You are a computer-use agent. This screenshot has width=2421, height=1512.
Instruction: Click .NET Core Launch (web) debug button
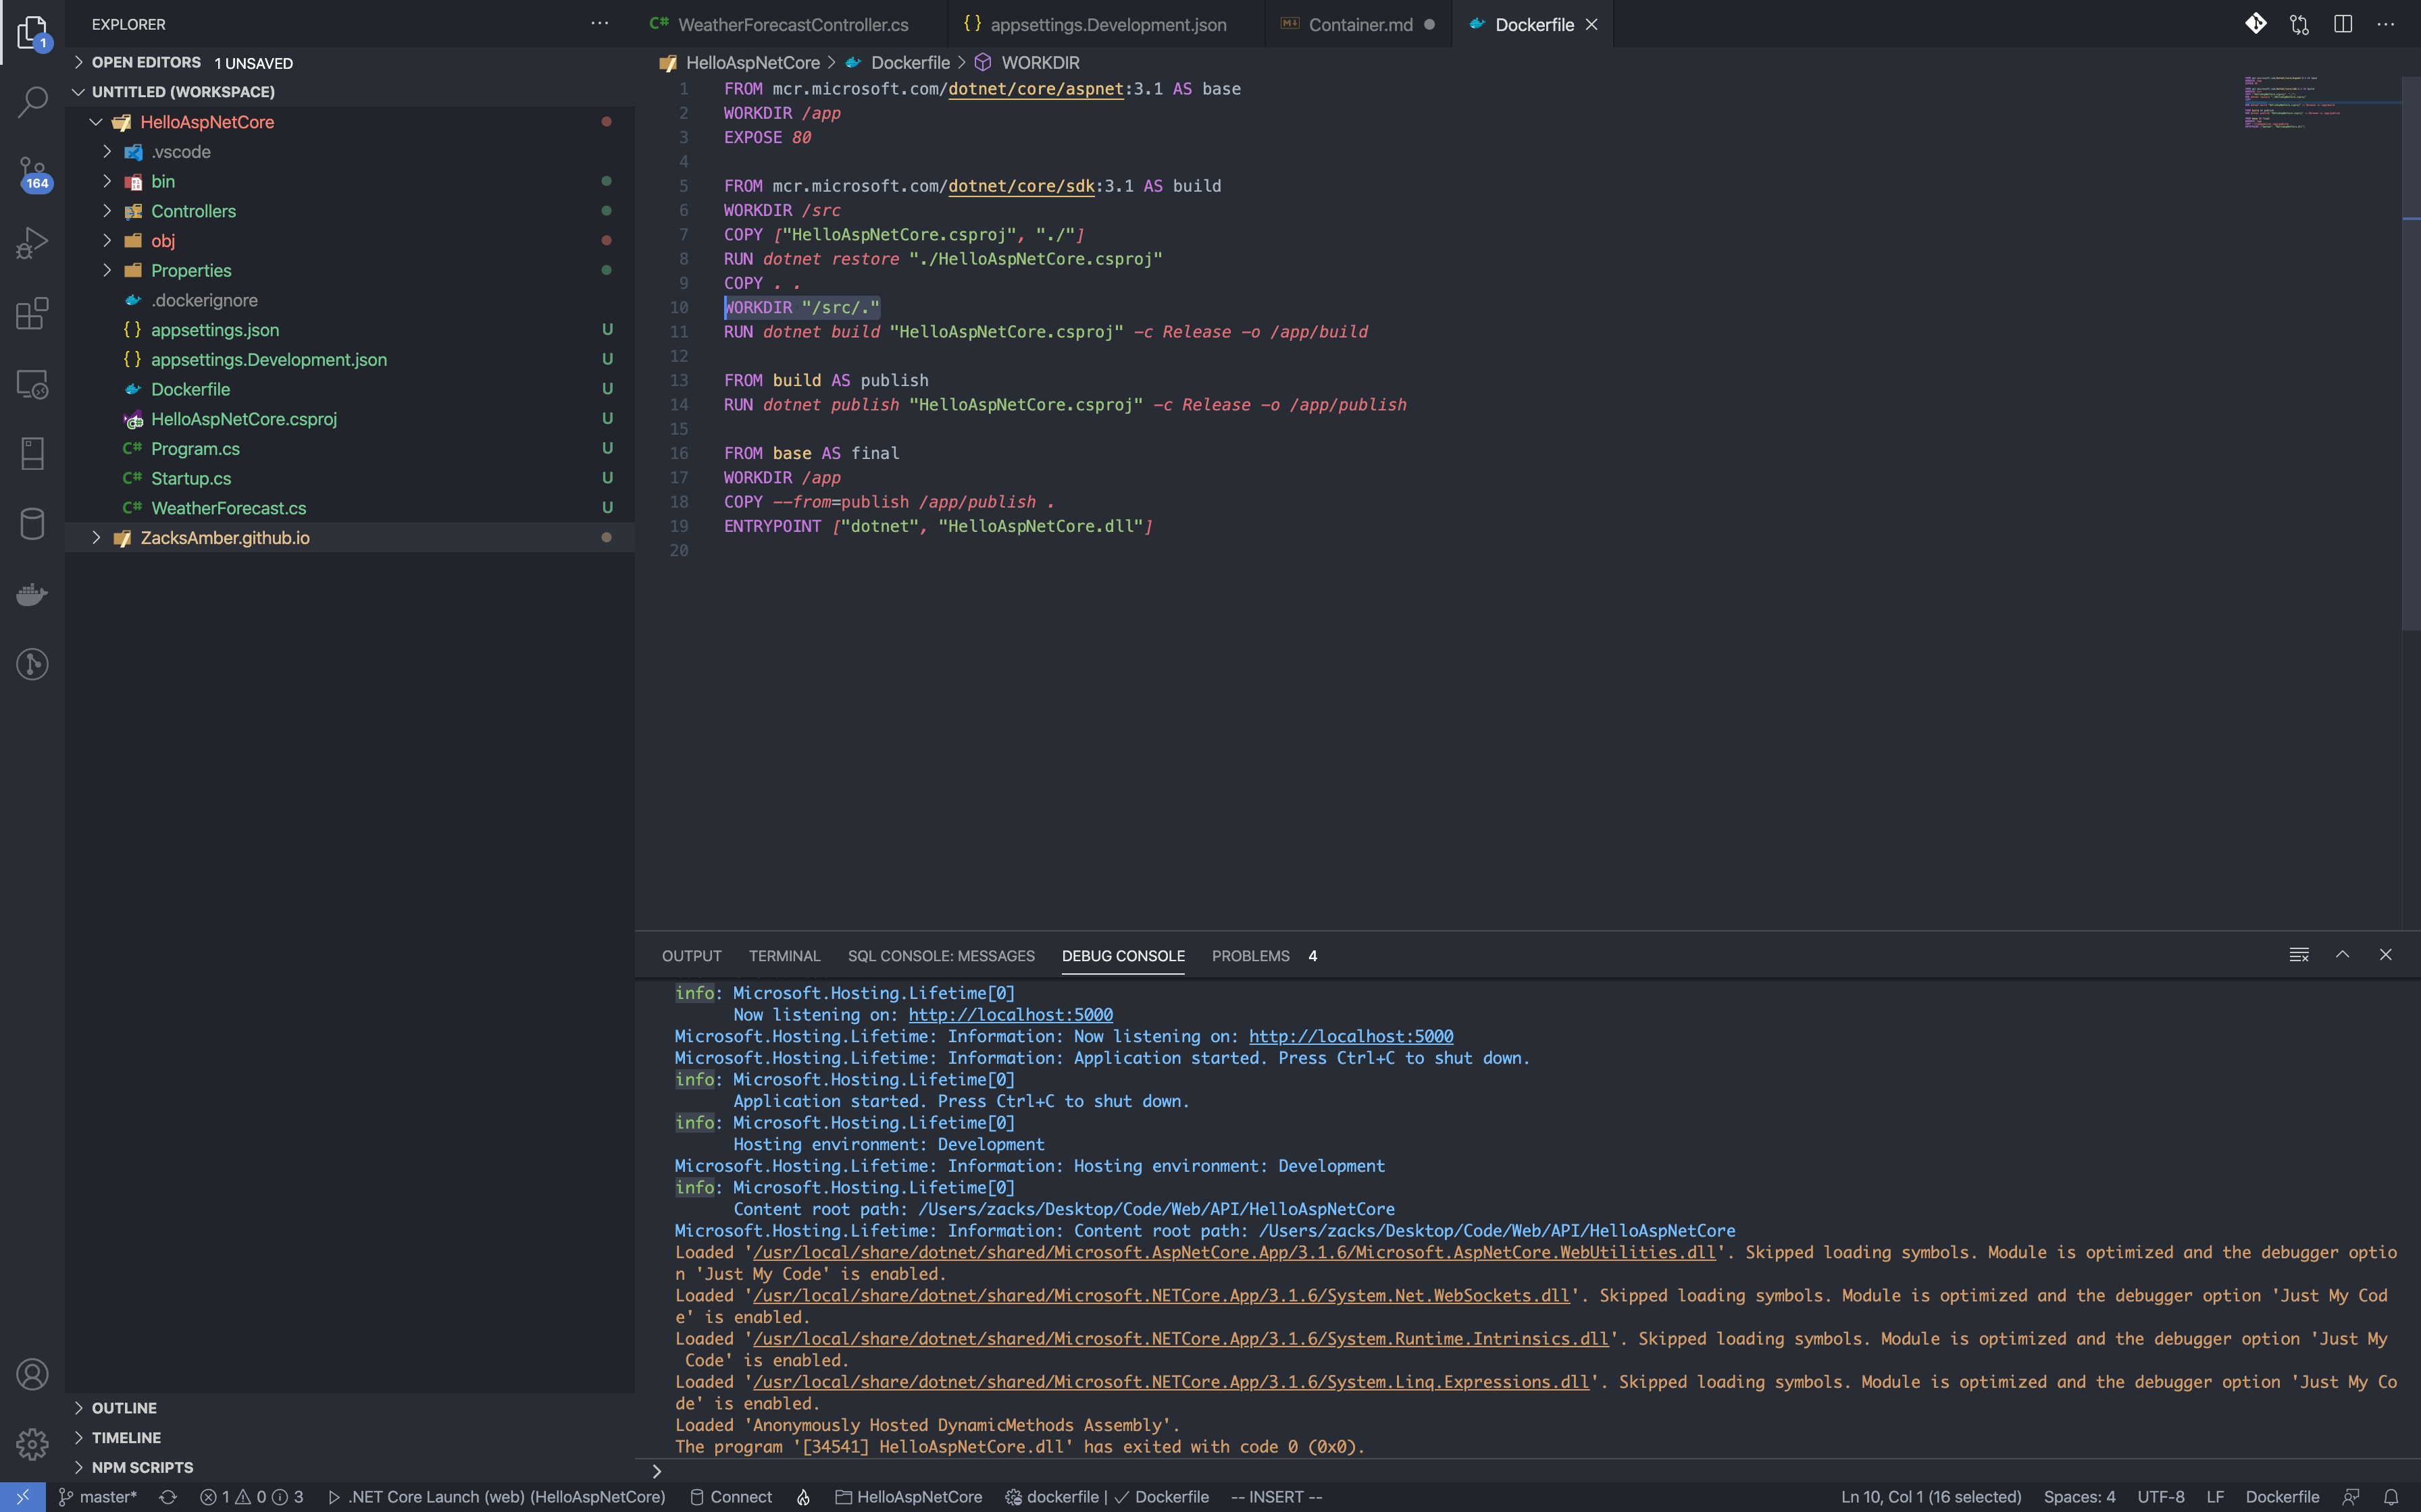496,1497
